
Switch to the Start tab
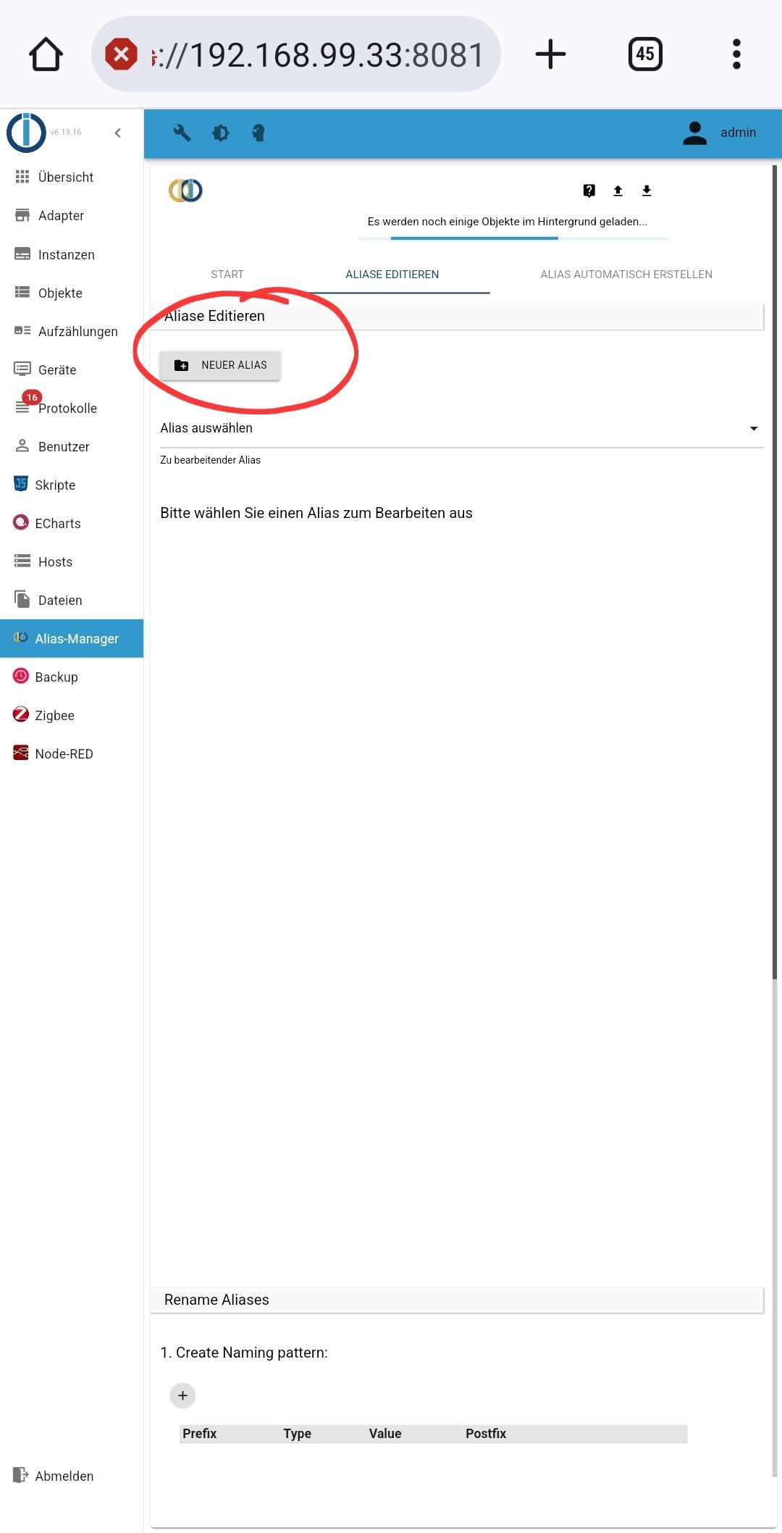pos(227,275)
